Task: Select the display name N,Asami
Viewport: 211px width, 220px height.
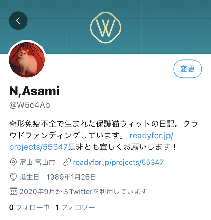Action: point(34,91)
